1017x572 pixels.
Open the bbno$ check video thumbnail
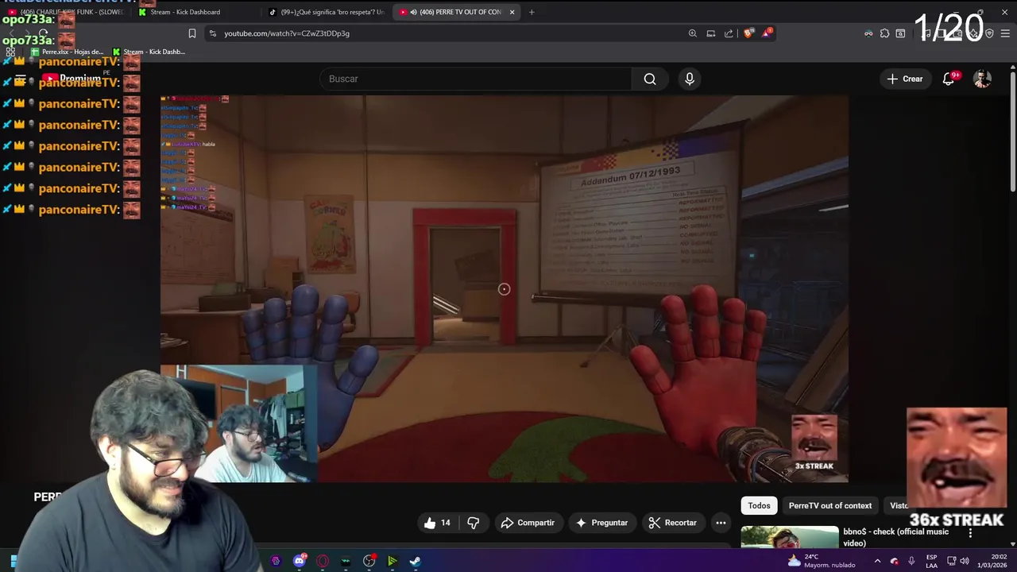(x=790, y=537)
